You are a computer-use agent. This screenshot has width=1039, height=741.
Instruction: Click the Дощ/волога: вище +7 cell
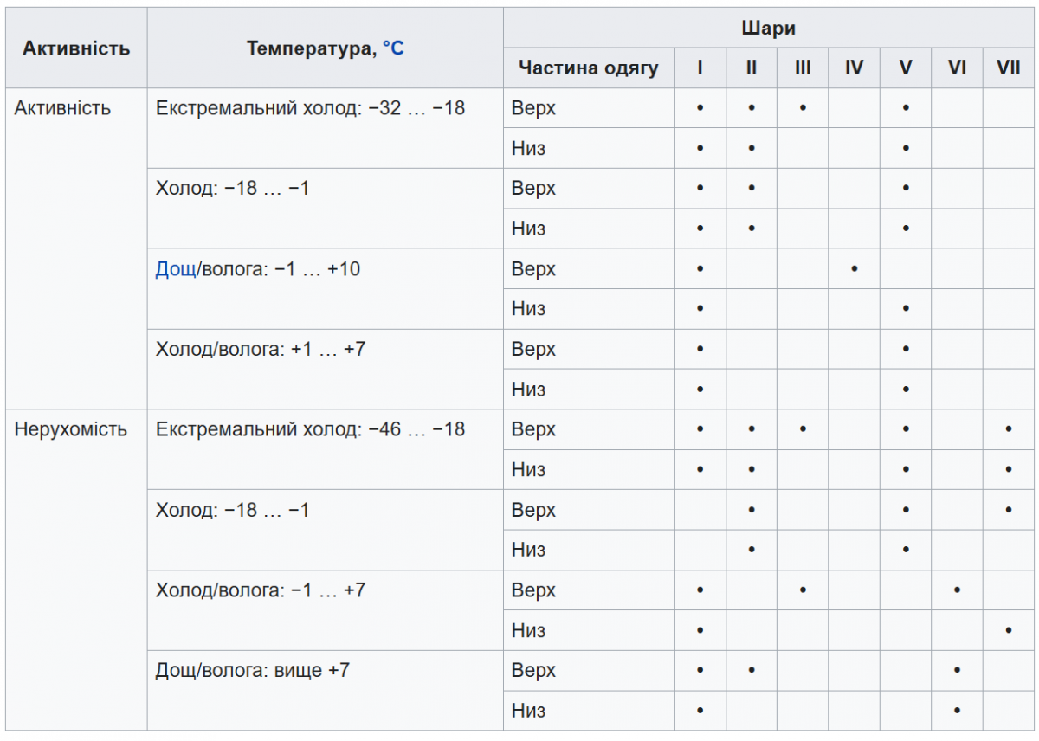(253, 670)
